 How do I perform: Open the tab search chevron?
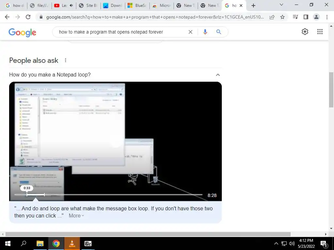281,5
